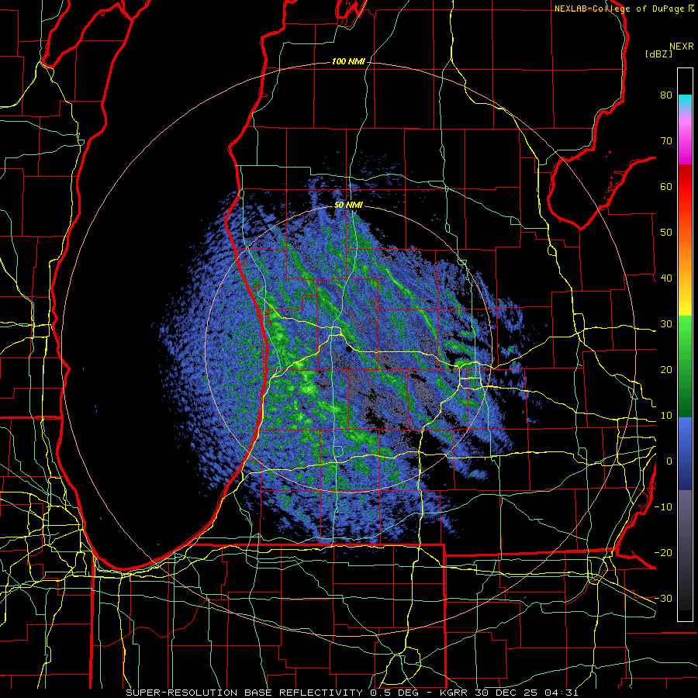Viewport: 698px width, 698px height.
Task: Click the red band of the reflectivity color bar
Action: [685, 187]
